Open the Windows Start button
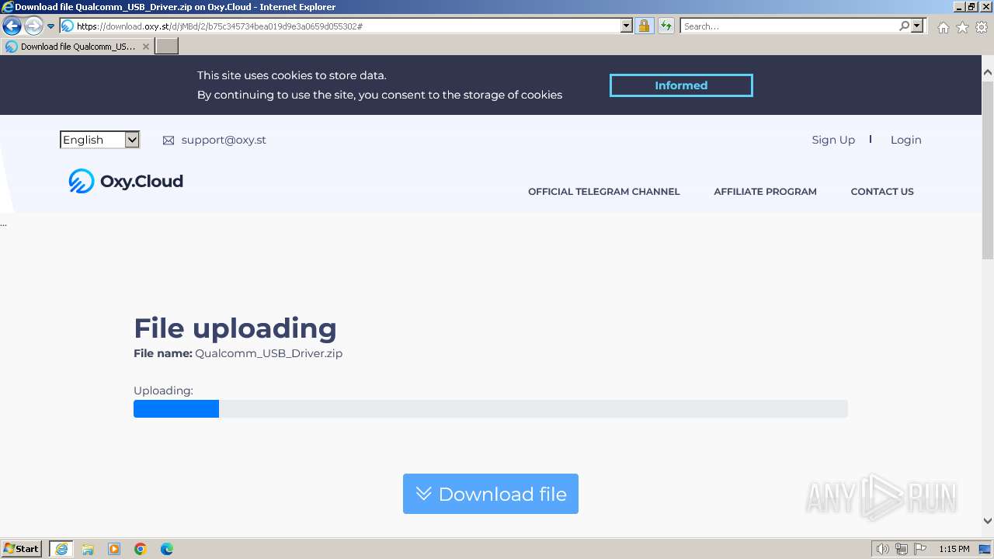The width and height of the screenshot is (994, 559). pyautogui.click(x=22, y=549)
